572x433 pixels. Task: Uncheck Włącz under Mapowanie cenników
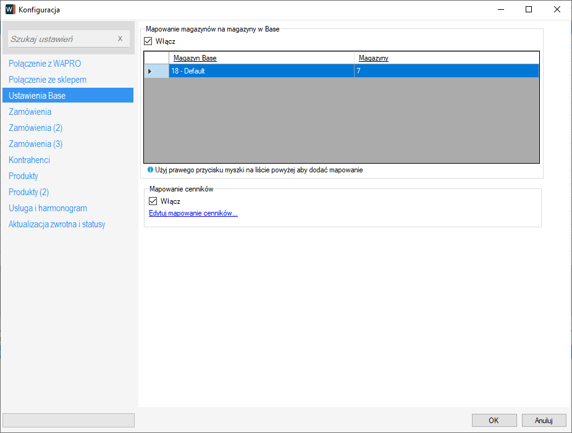[x=153, y=201]
